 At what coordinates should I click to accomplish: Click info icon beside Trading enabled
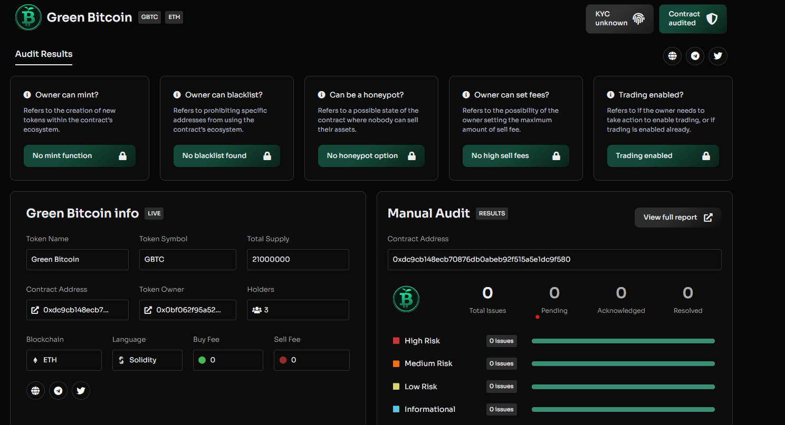coord(611,95)
